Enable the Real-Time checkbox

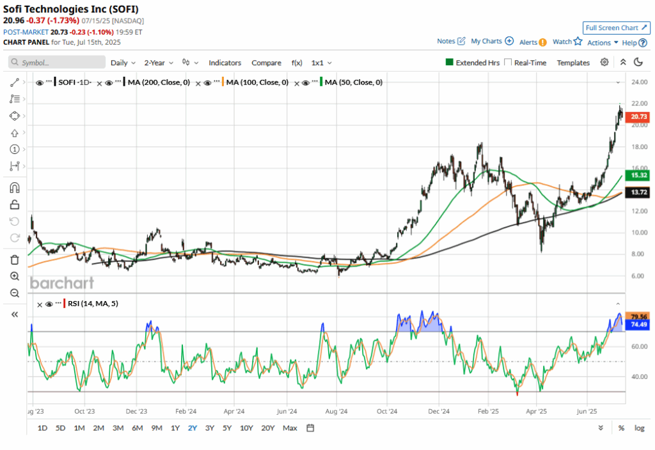[508, 63]
